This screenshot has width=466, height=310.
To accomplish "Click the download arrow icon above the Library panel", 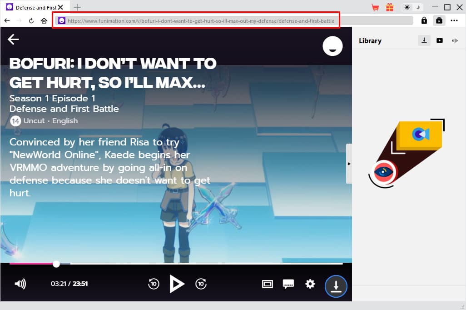I will 424,40.
